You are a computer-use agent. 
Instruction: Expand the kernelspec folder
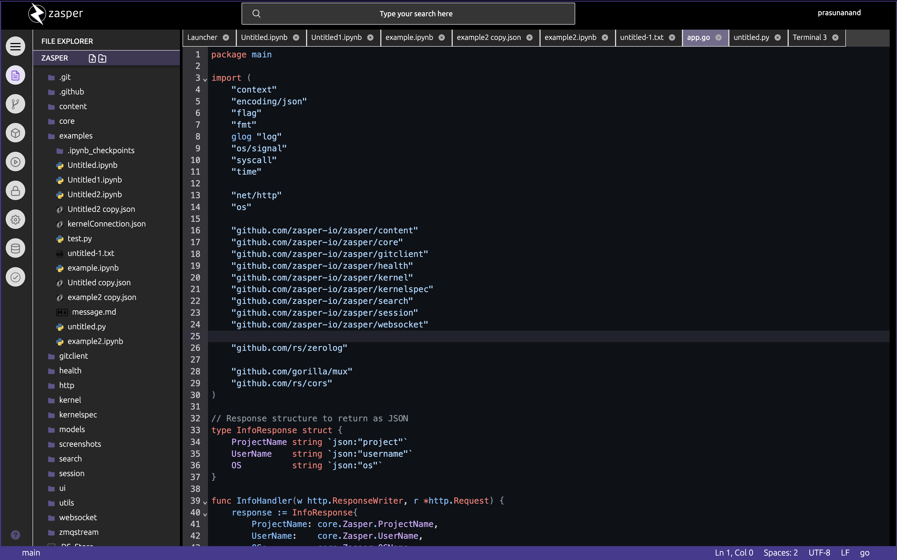(78, 415)
